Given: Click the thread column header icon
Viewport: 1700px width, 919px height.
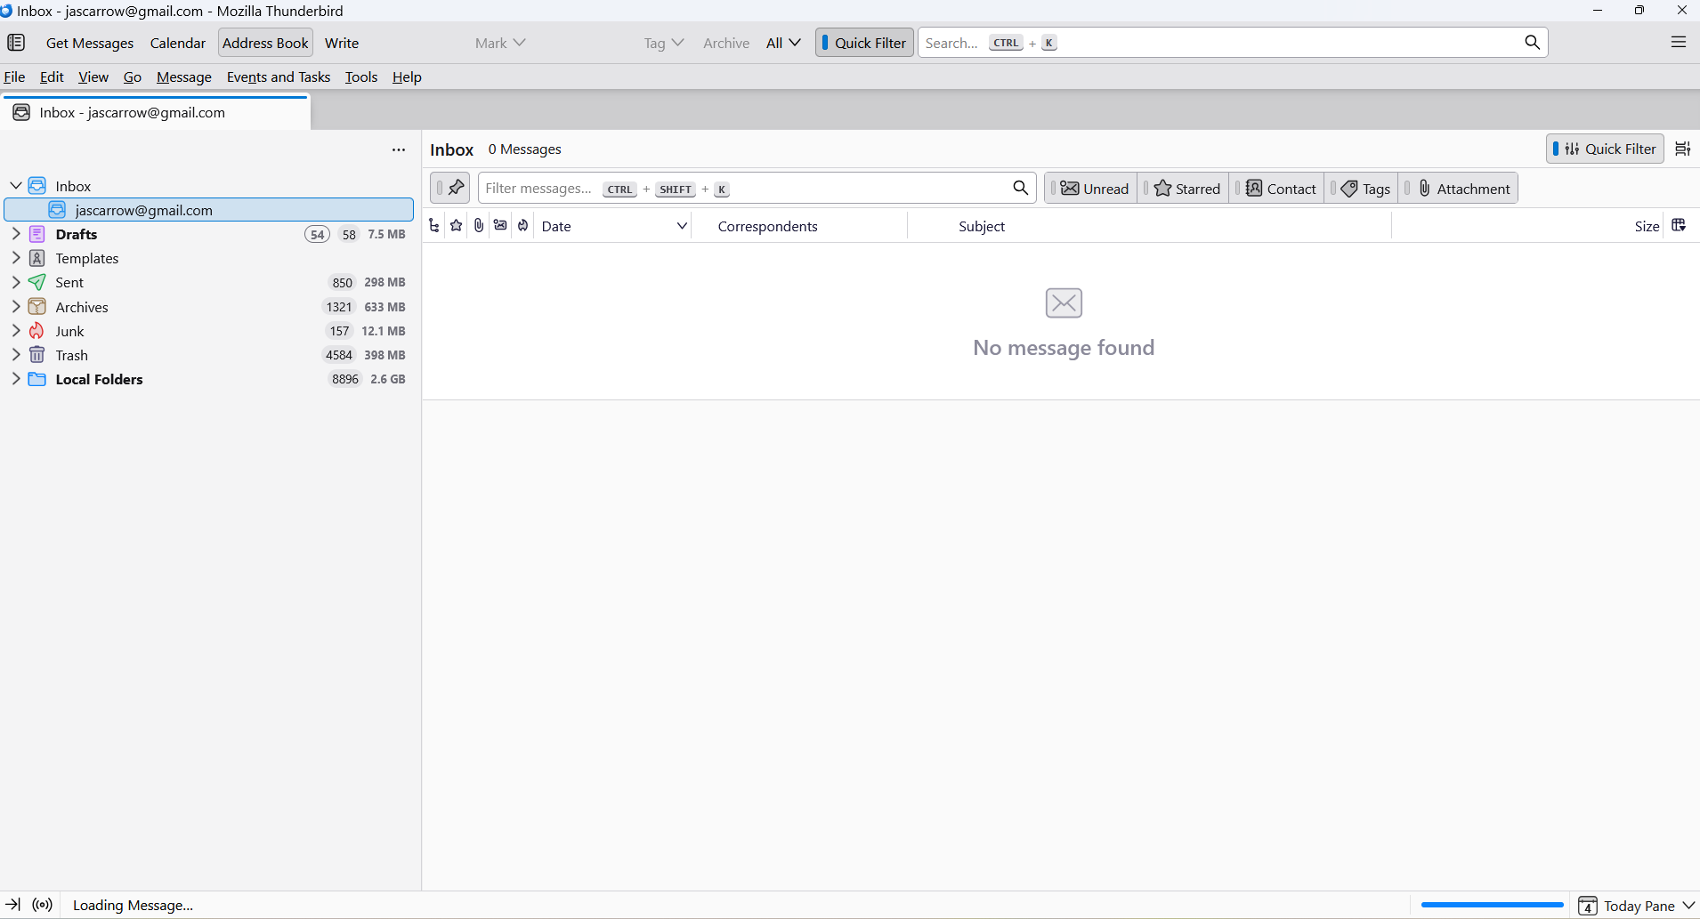Looking at the screenshot, I should 433,226.
